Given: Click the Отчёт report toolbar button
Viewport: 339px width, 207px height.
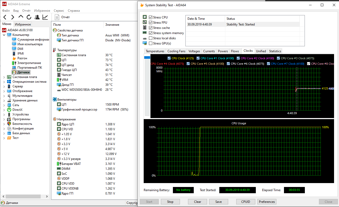Looking at the screenshot, I should 62,17.
